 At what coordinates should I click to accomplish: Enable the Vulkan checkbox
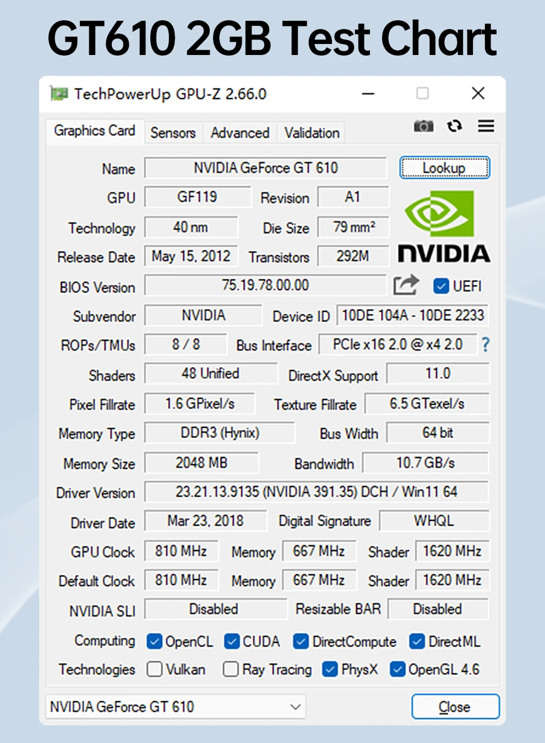click(155, 669)
